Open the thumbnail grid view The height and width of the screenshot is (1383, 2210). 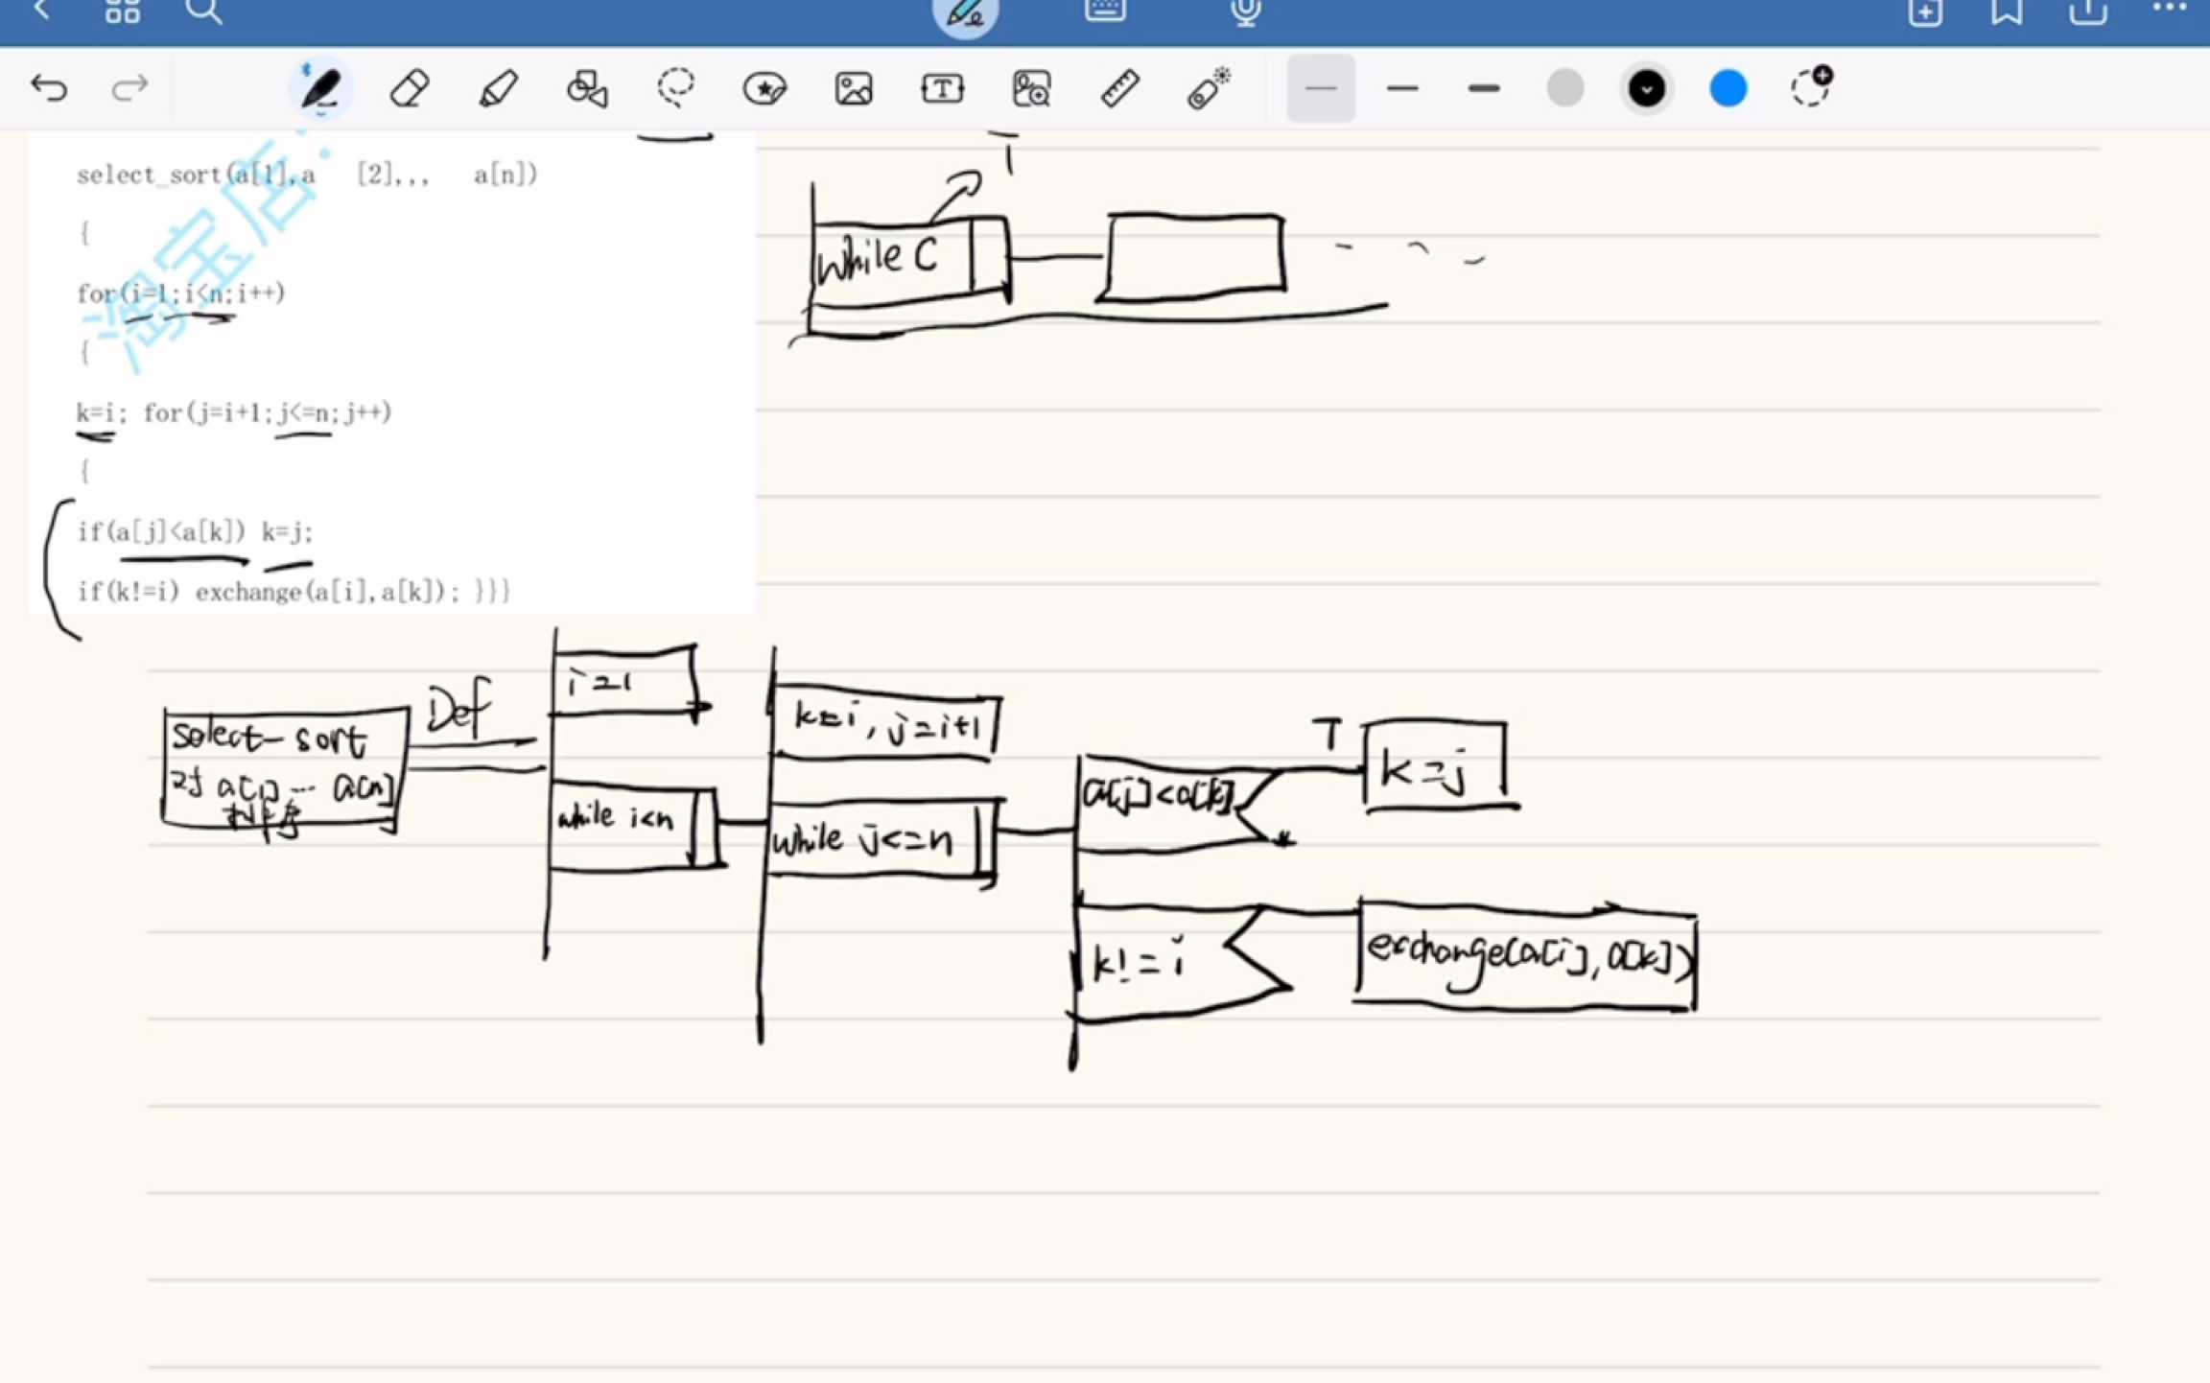(x=123, y=11)
